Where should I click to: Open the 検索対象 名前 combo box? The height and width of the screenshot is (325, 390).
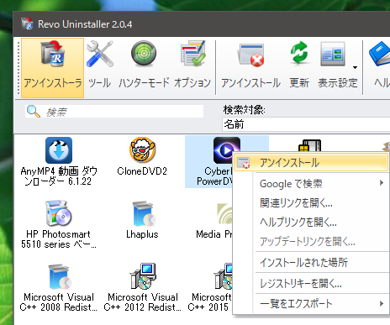pos(306,124)
